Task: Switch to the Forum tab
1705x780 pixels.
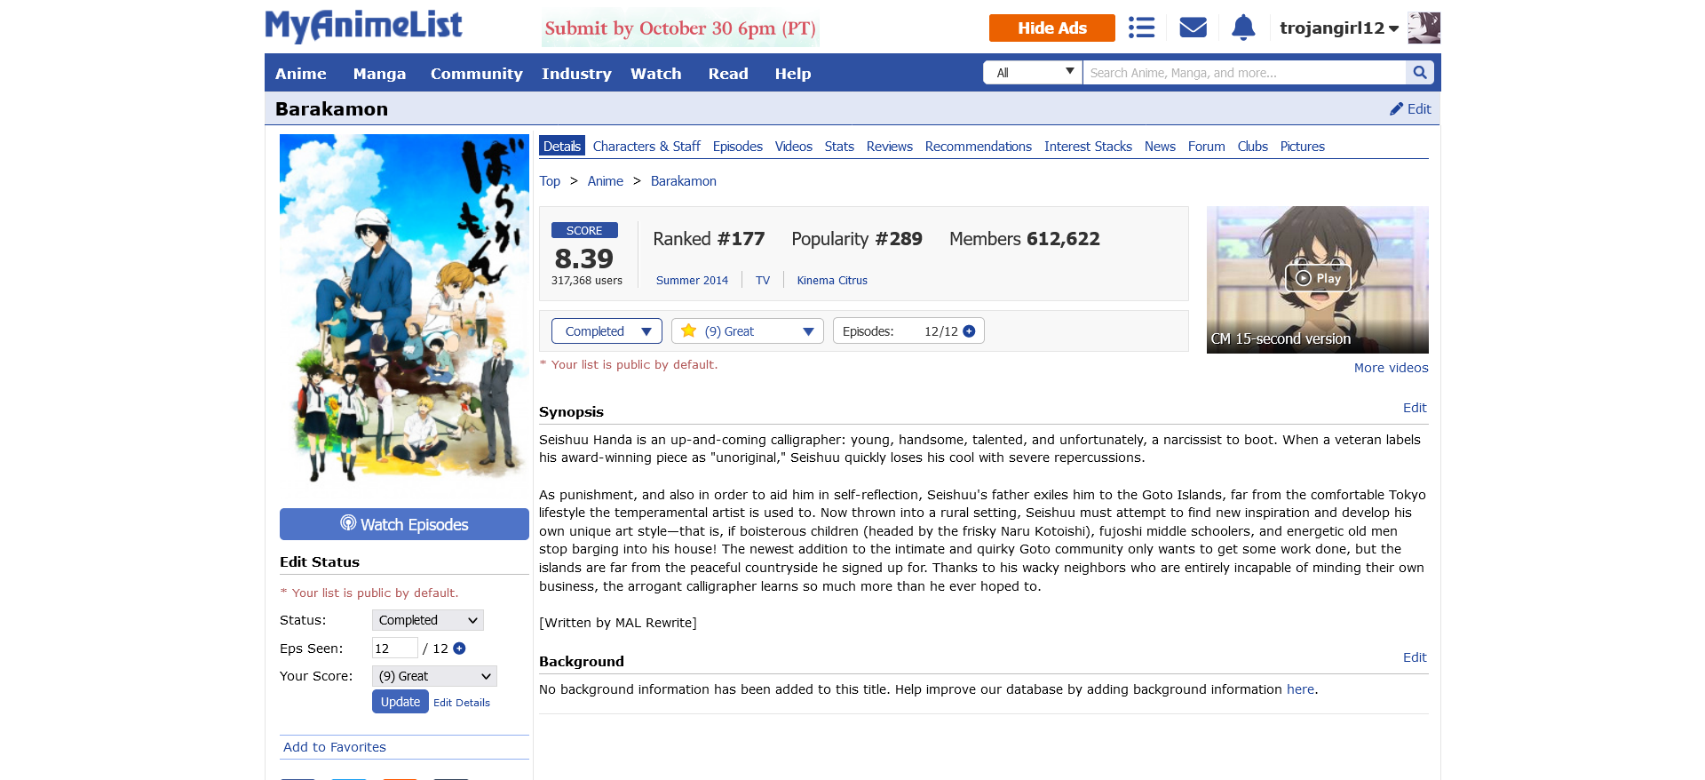Action: tap(1206, 147)
